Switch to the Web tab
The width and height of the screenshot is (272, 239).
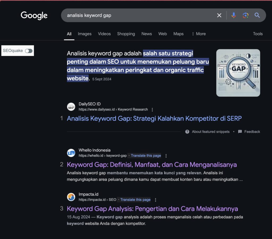[163, 34]
